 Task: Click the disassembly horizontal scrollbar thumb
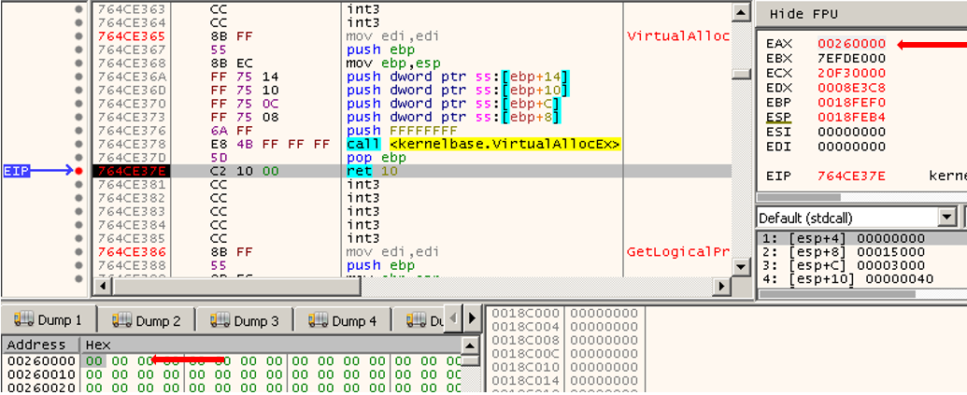coord(238,287)
